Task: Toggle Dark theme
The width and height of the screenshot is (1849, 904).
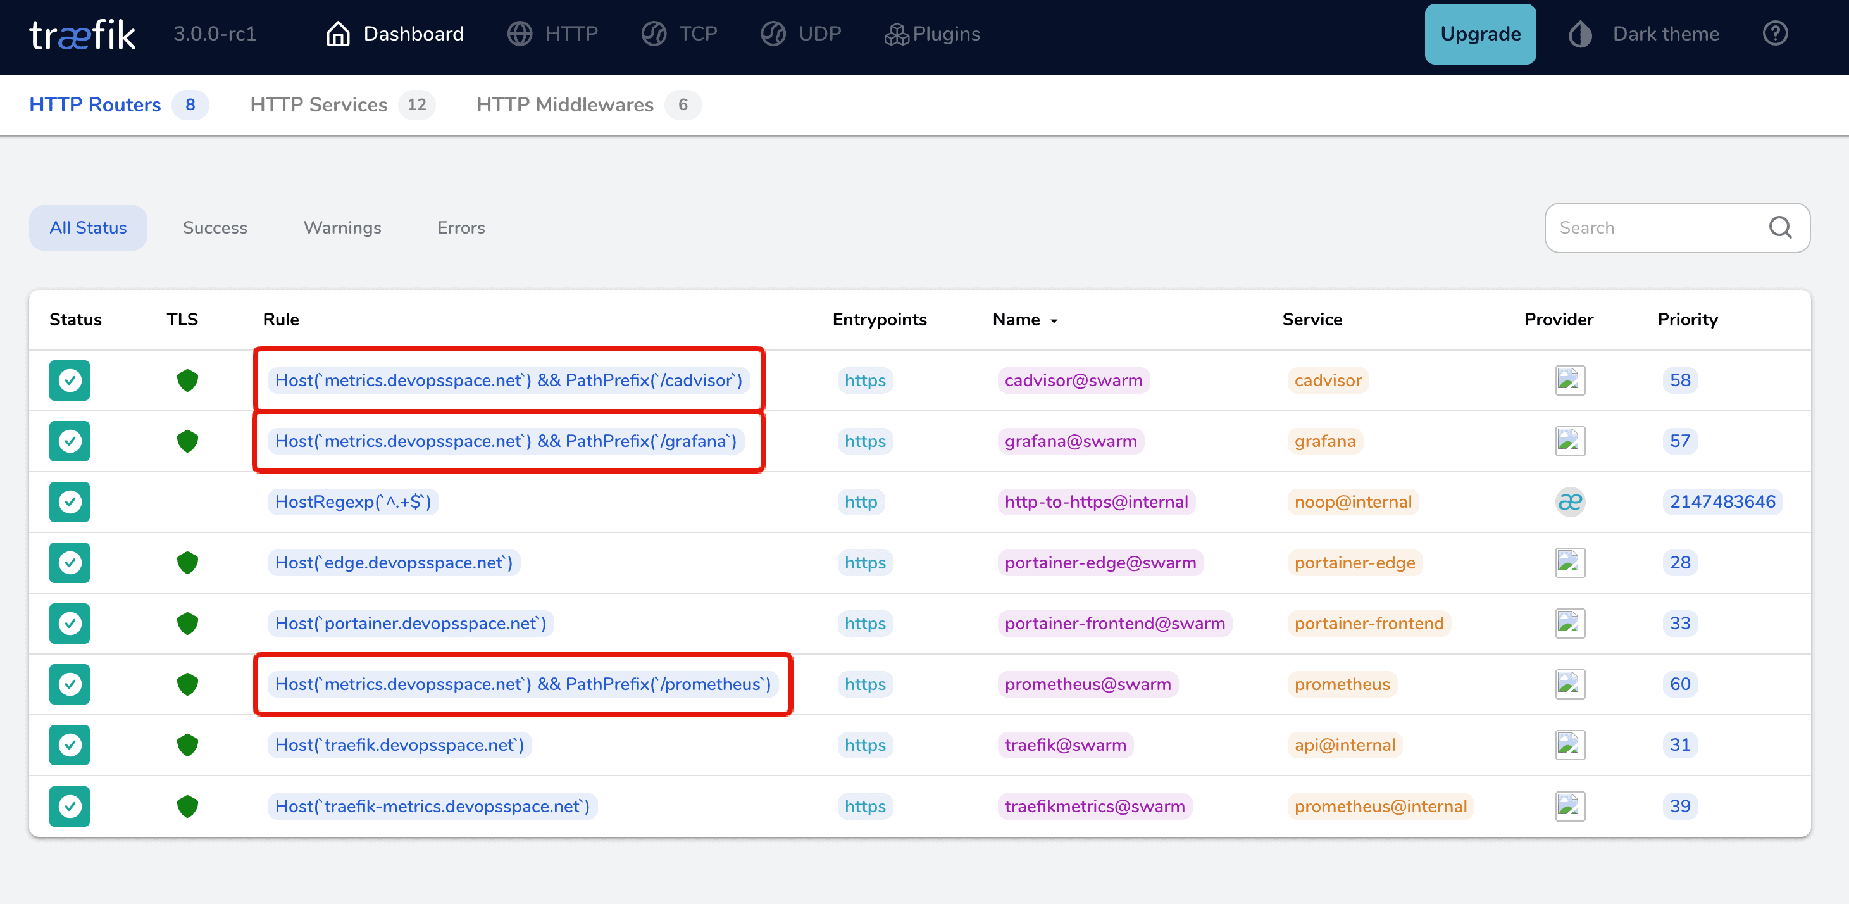Action: pyautogui.click(x=1644, y=34)
